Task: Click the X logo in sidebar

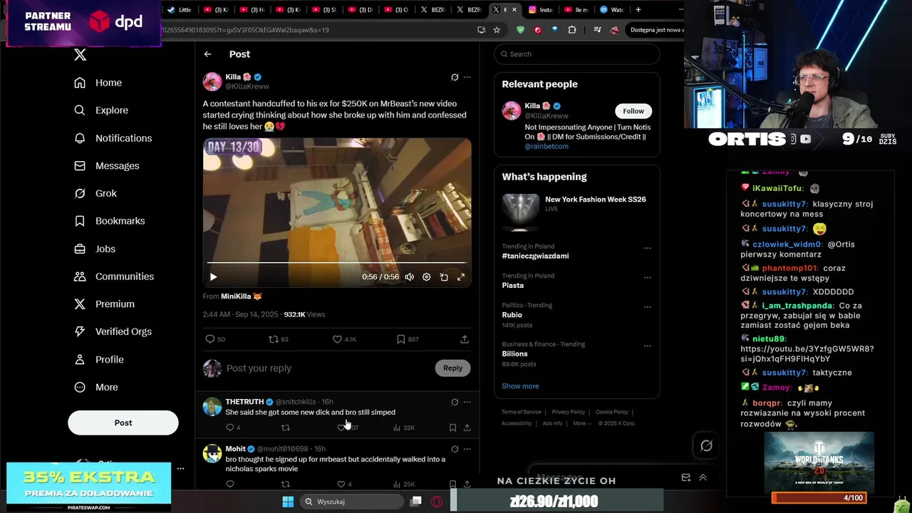Action: tap(81, 55)
